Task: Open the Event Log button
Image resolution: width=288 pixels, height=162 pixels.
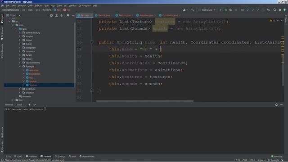Action: 277,157
